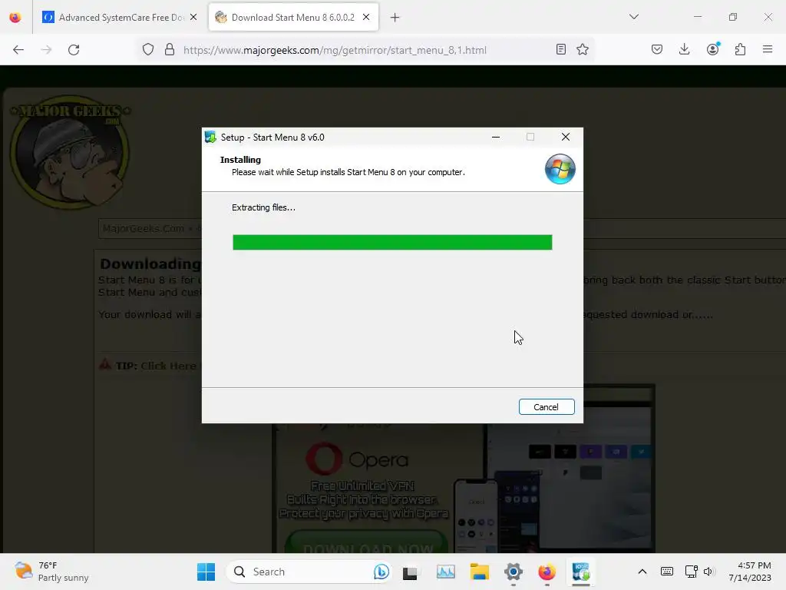Click the taskbar Search box

[x=309, y=572]
